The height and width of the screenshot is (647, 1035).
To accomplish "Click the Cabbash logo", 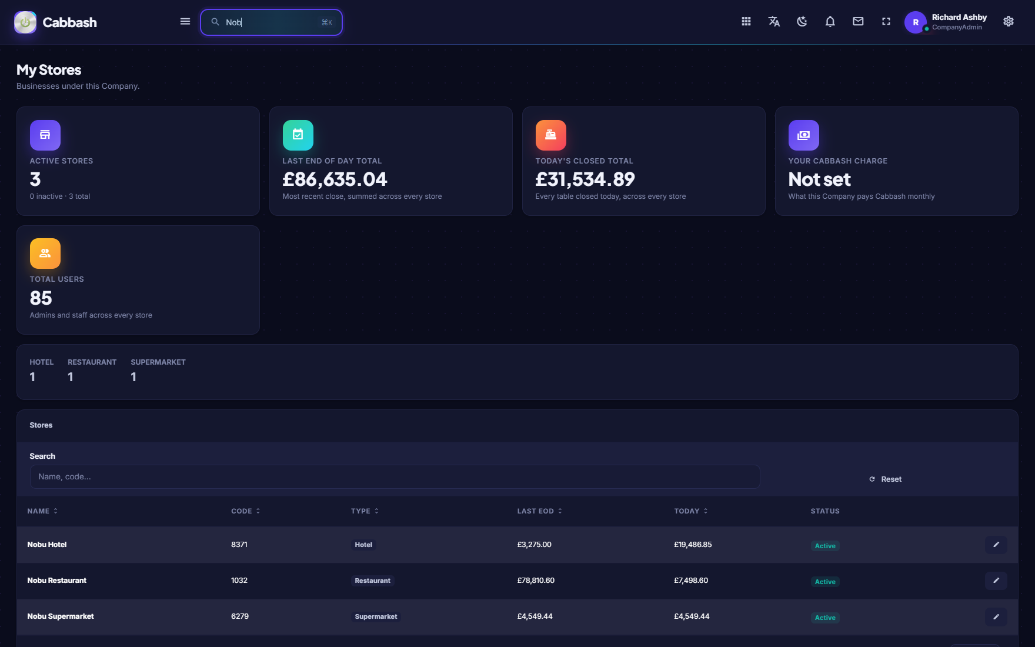I will click(55, 22).
